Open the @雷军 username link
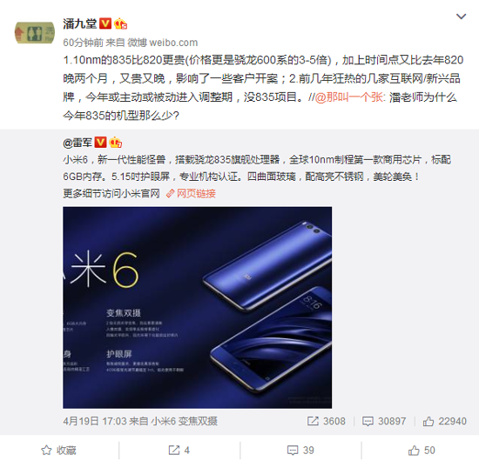 pos(78,143)
